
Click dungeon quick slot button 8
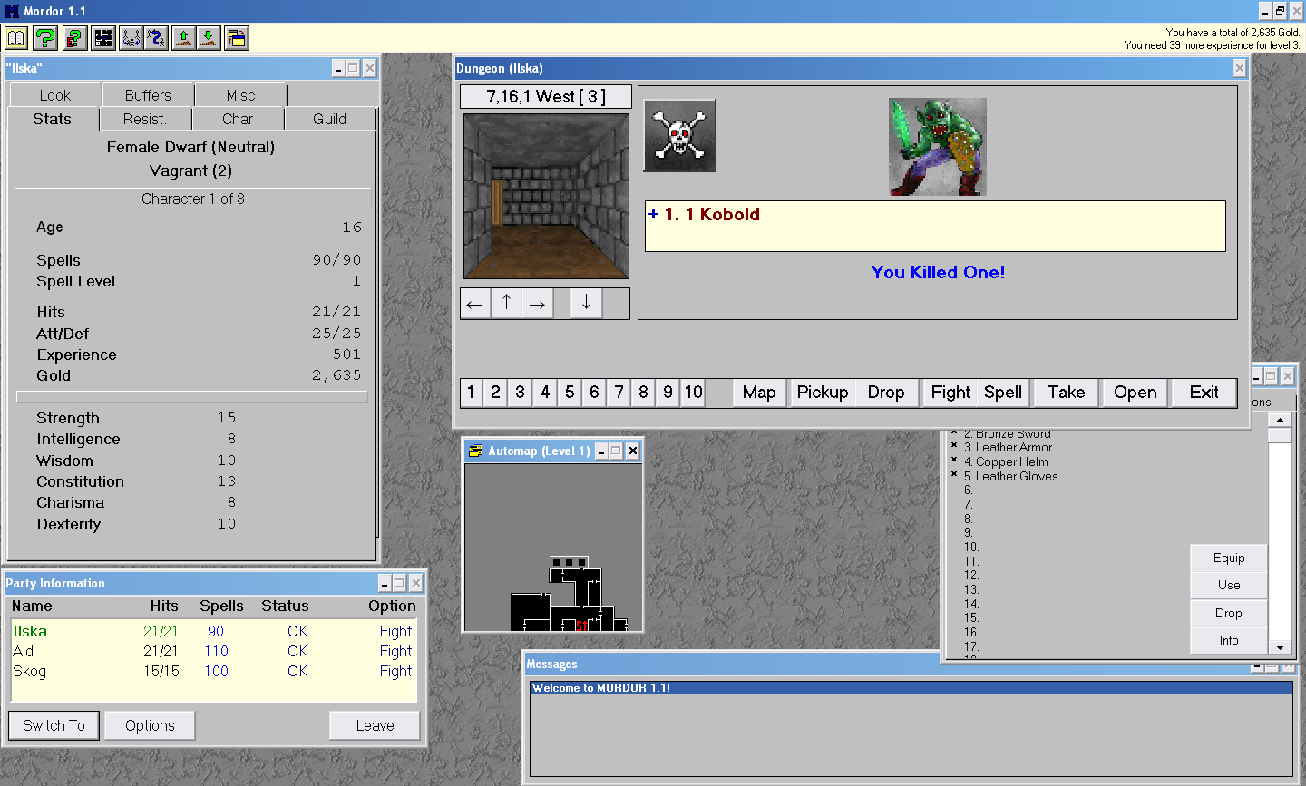click(x=643, y=393)
